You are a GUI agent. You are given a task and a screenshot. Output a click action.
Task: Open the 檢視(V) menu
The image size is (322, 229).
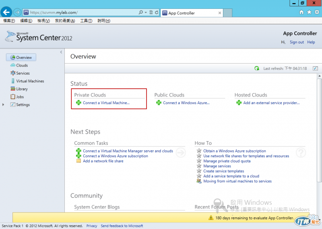[43, 21]
